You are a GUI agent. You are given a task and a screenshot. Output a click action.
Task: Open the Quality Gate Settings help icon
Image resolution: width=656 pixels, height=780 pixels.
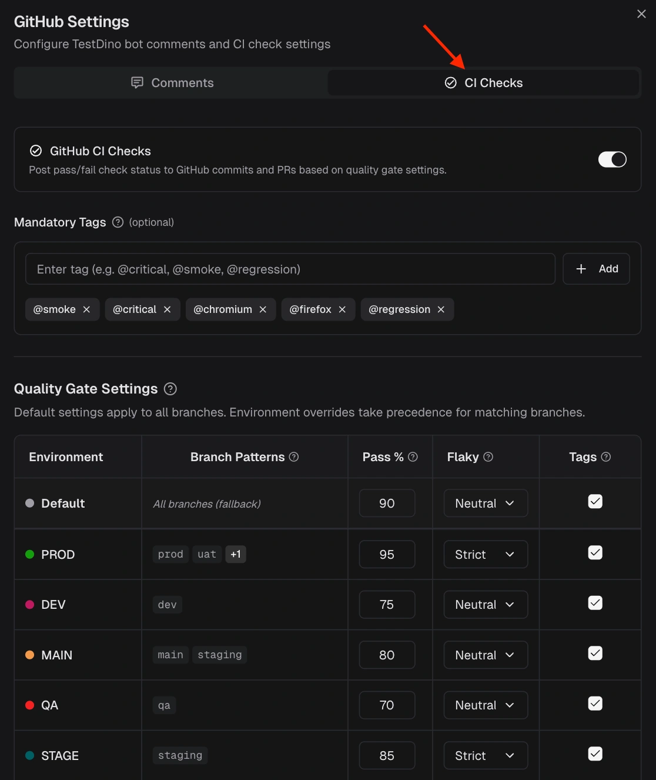170,388
